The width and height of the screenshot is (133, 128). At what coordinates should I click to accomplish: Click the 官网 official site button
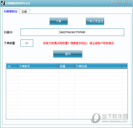(x=68, y=54)
